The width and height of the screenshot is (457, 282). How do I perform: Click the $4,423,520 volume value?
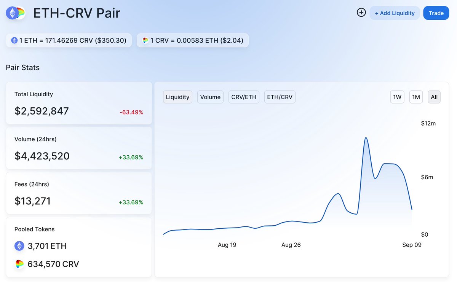coord(42,156)
